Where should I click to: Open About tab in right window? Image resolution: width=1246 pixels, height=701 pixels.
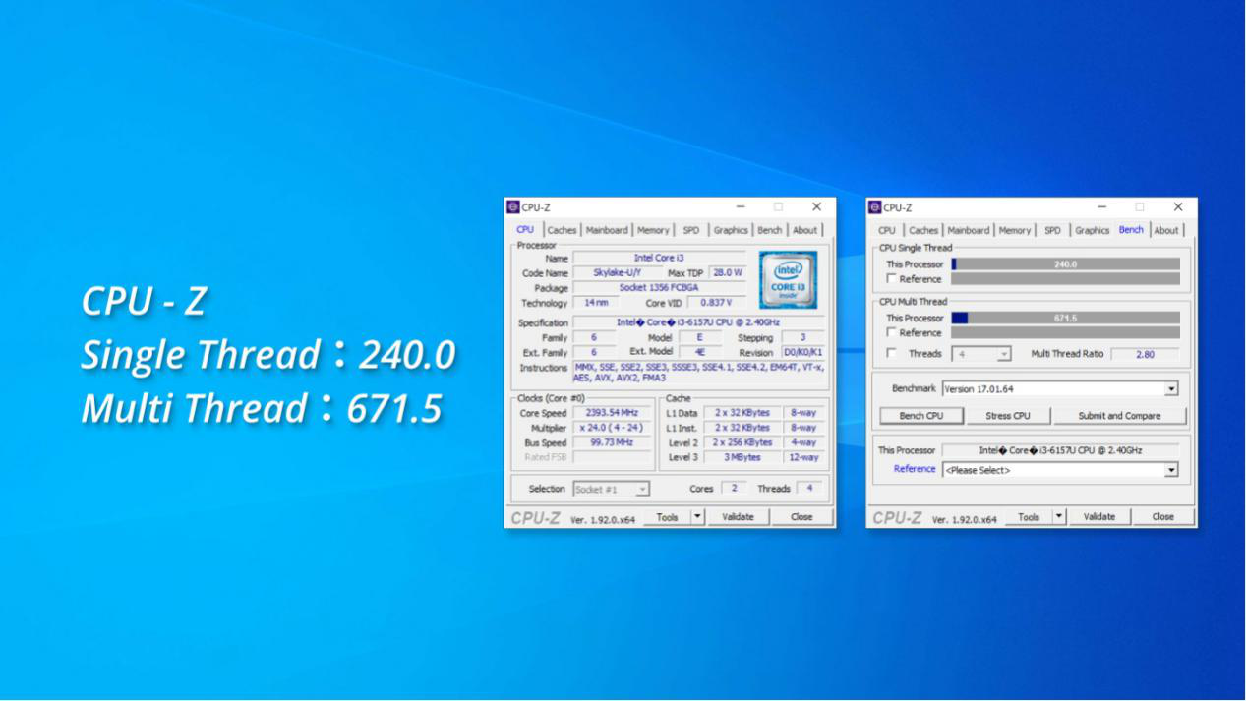pyautogui.click(x=1166, y=230)
